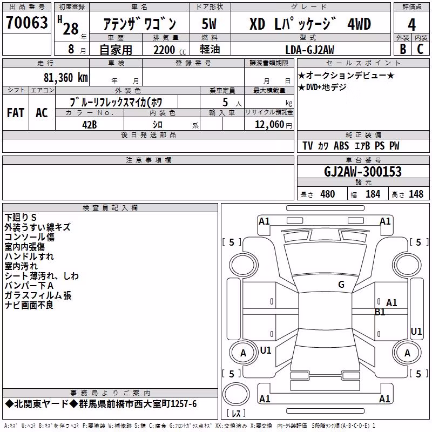The image size is (432, 432).
Task: Click the air conditioner value AC
Action: pyautogui.click(x=42, y=113)
